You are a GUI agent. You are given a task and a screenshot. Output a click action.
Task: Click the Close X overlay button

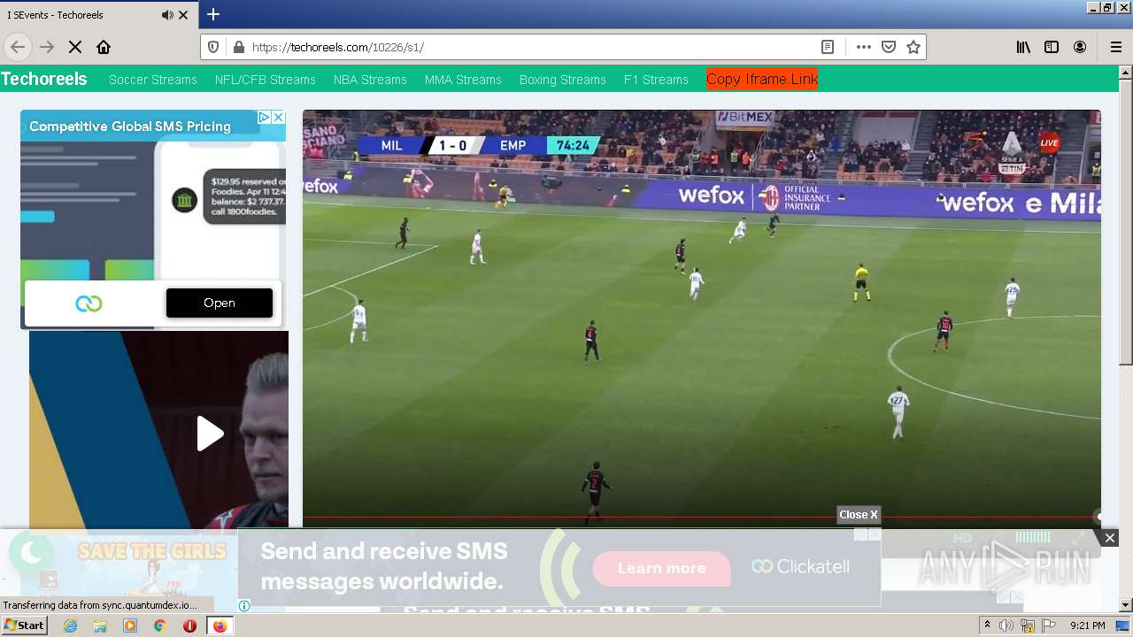(x=859, y=515)
